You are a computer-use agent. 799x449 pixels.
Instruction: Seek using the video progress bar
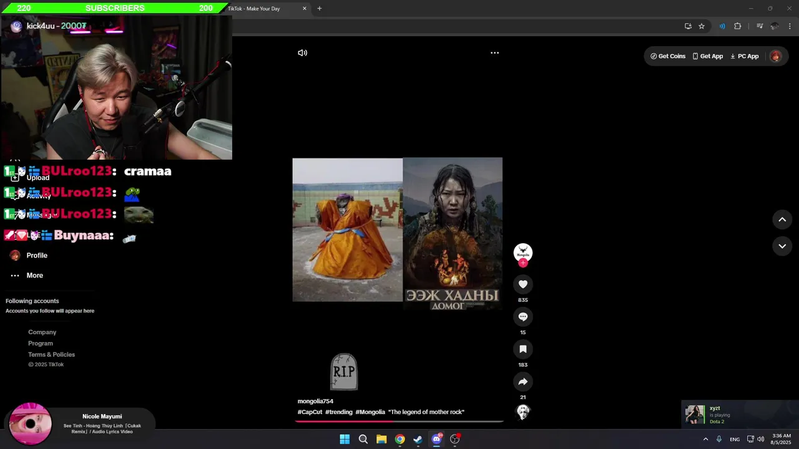point(399,422)
